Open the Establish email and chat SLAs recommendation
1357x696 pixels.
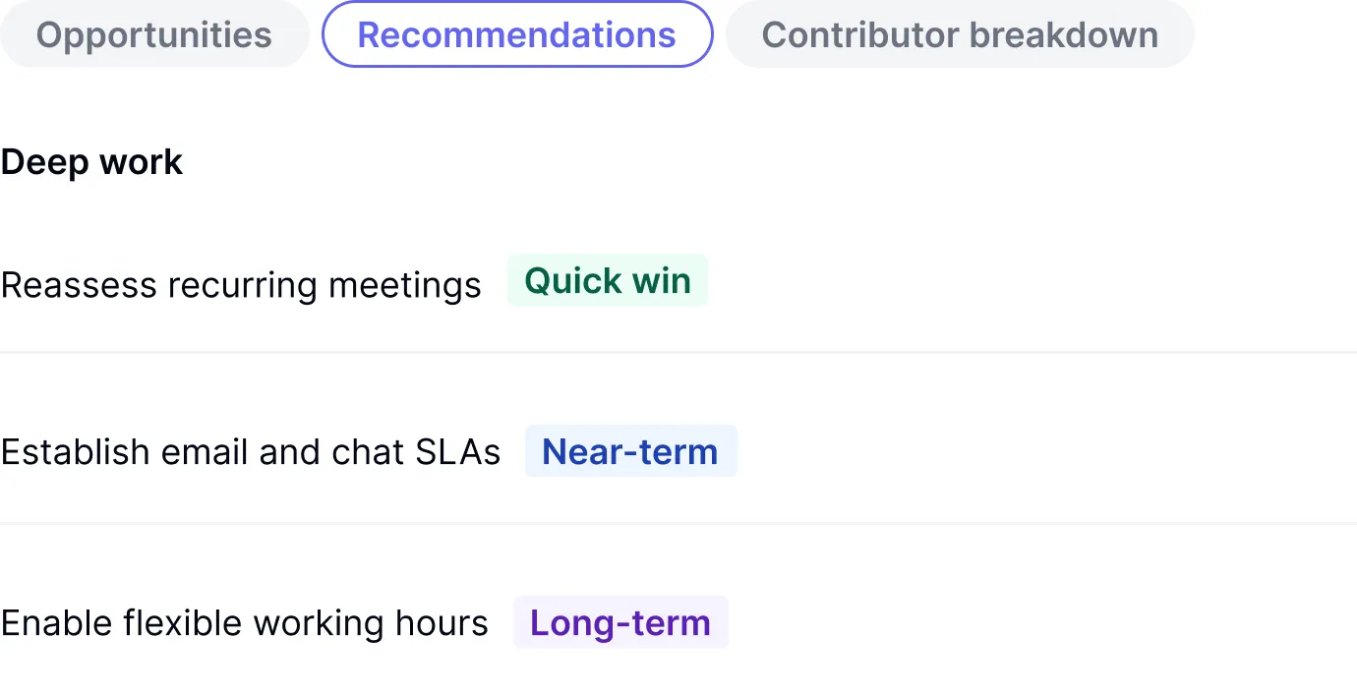[251, 452]
